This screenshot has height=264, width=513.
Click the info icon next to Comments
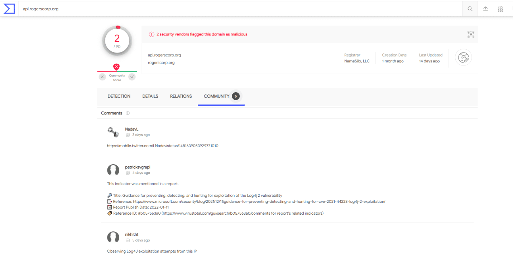128,113
